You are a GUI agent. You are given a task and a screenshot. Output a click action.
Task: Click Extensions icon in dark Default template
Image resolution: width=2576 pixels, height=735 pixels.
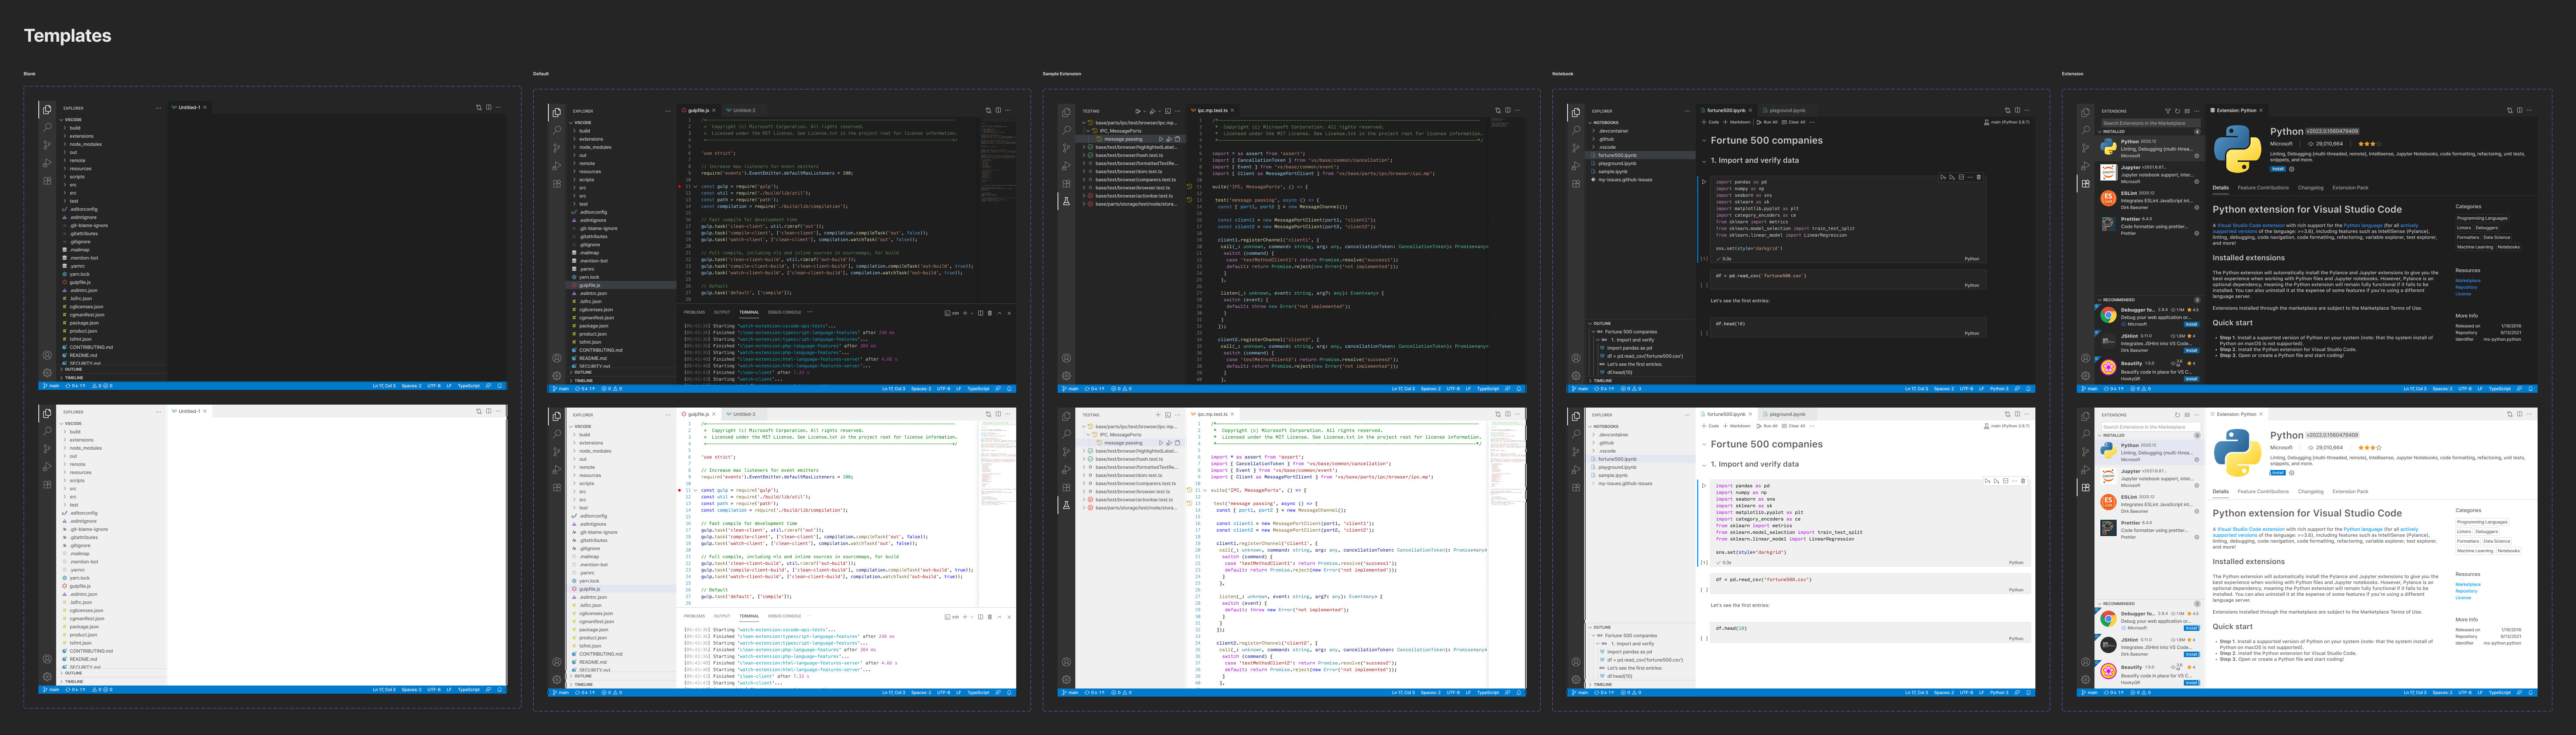point(557,183)
